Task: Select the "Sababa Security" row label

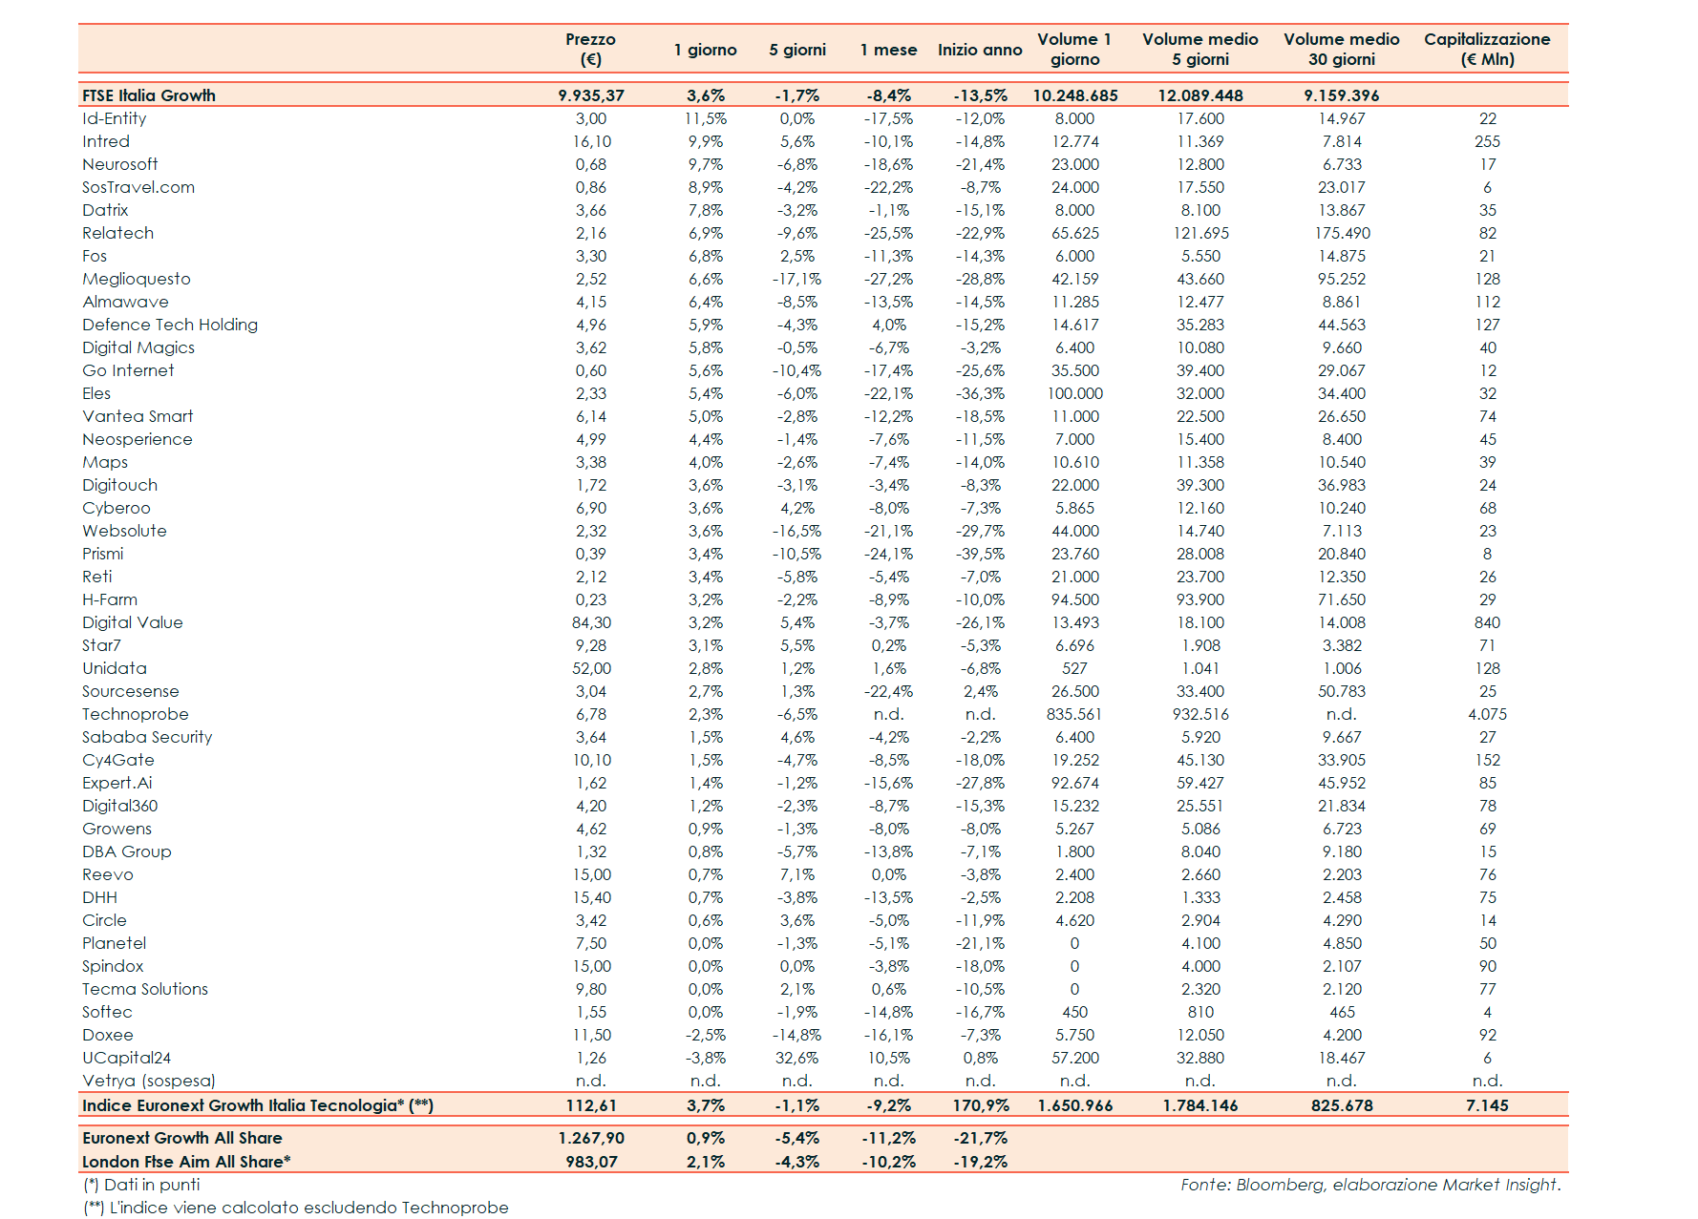Action: tap(147, 737)
